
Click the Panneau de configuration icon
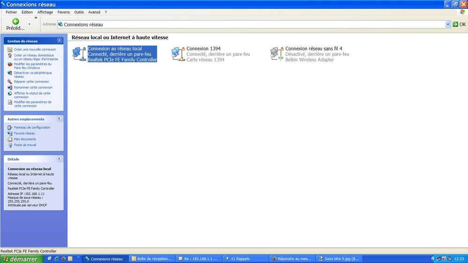(x=10, y=128)
